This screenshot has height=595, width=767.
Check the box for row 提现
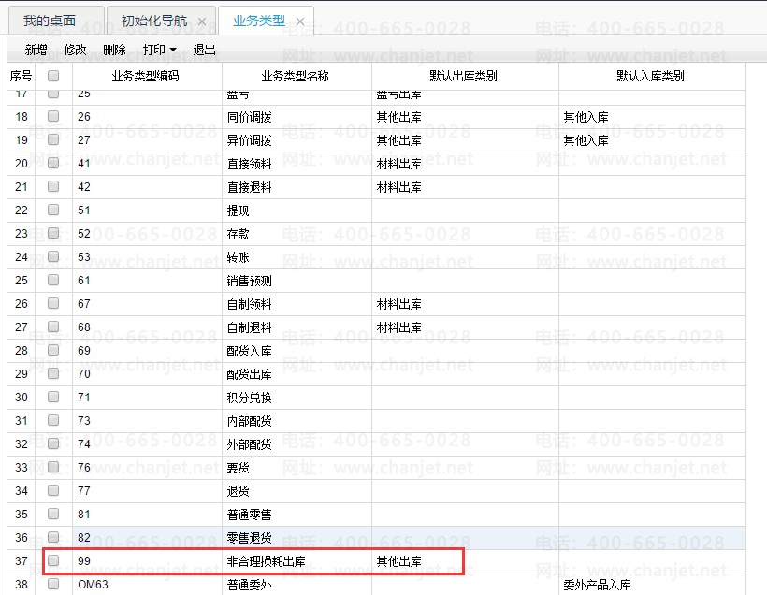[x=53, y=210]
